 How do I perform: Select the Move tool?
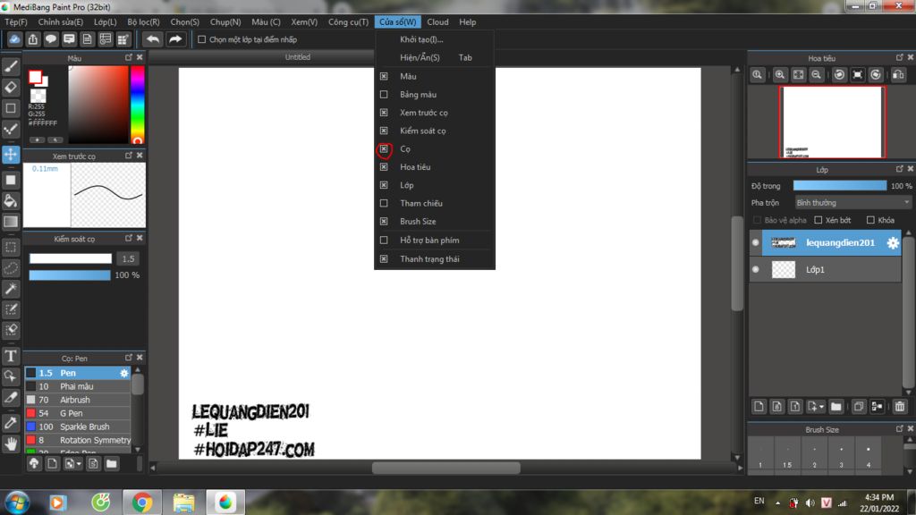11,154
